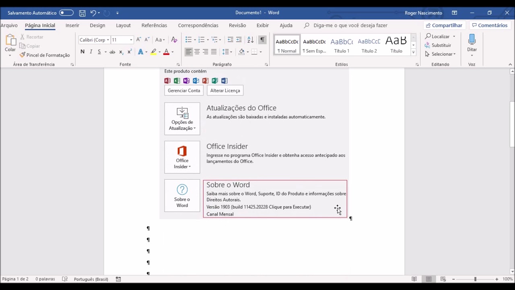The width and height of the screenshot is (515, 290).
Task: Collapse the ribbon with the chevron
Action: [x=510, y=64]
